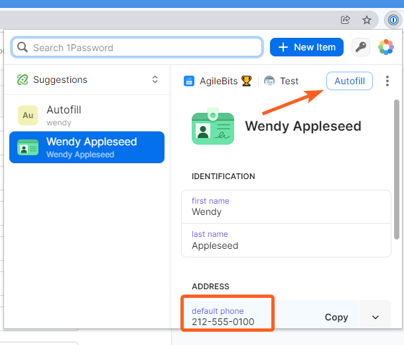This screenshot has height=345, width=404.
Task: Click the Test vault icon
Action: (269, 81)
